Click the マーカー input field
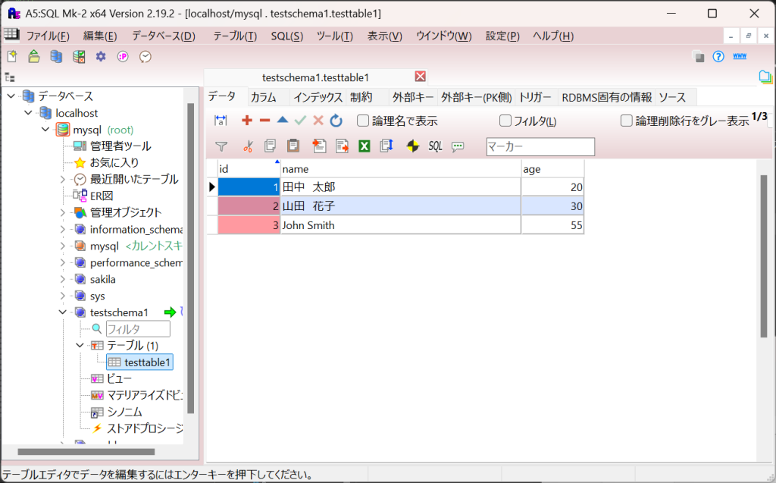776x483 pixels. (x=540, y=146)
